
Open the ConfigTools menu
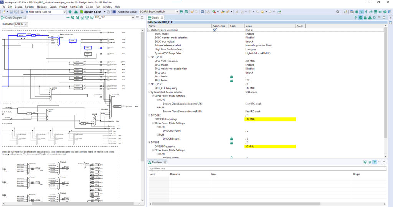coord(77,7)
